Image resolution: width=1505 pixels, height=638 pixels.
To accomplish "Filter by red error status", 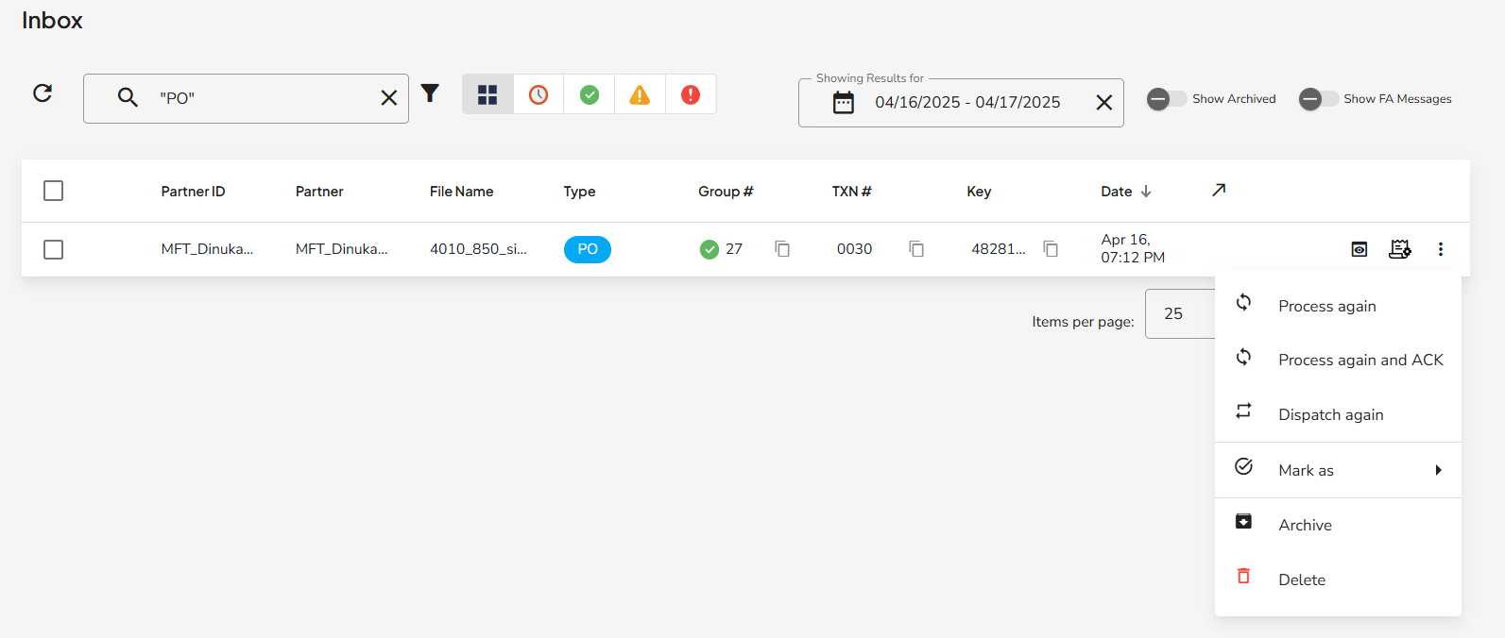I will click(691, 94).
